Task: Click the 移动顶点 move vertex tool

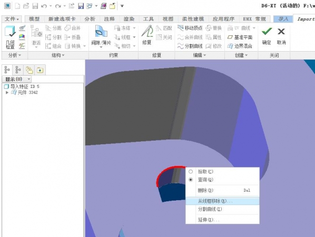Action: (190, 28)
